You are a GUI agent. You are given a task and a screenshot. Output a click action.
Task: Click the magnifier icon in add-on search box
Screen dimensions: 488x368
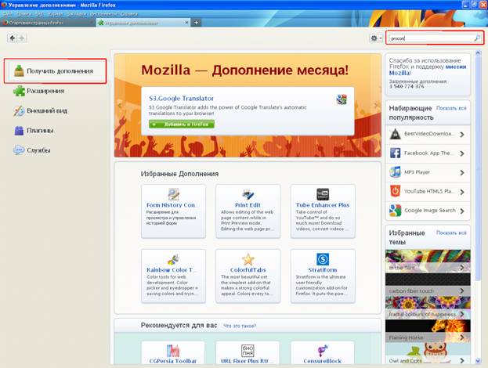pos(476,38)
